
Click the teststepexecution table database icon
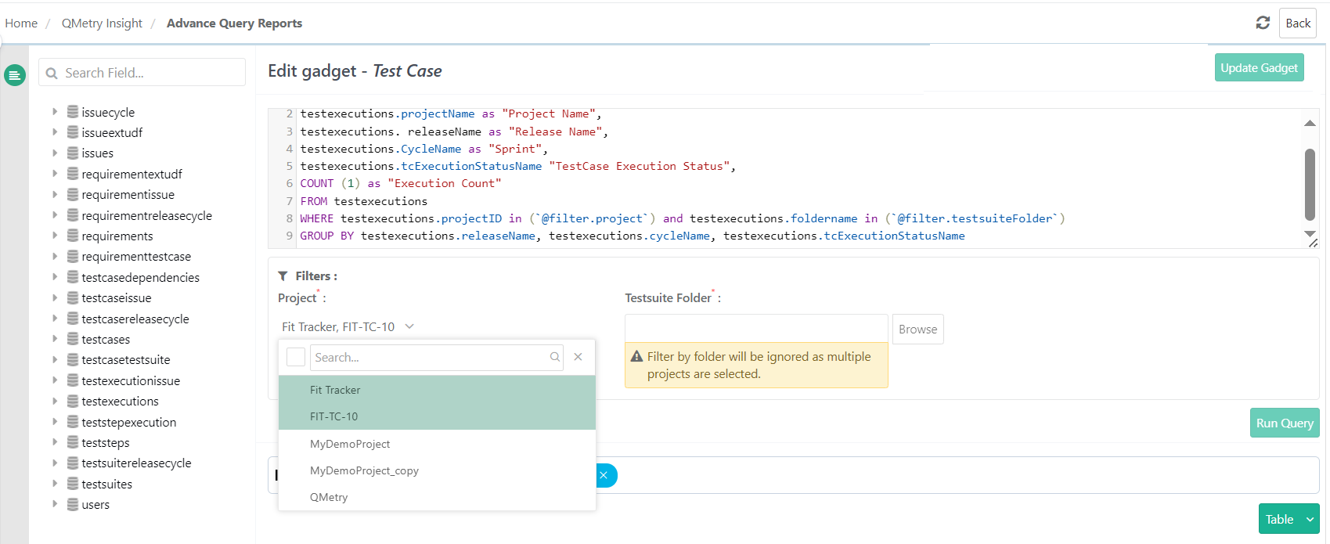[73, 422]
